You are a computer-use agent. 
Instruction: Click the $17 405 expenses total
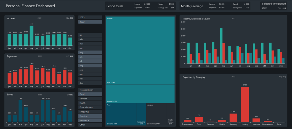click(x=69, y=56)
